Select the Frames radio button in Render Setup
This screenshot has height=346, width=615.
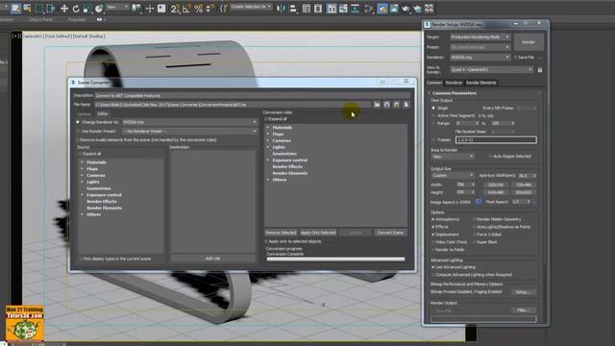[x=433, y=140]
